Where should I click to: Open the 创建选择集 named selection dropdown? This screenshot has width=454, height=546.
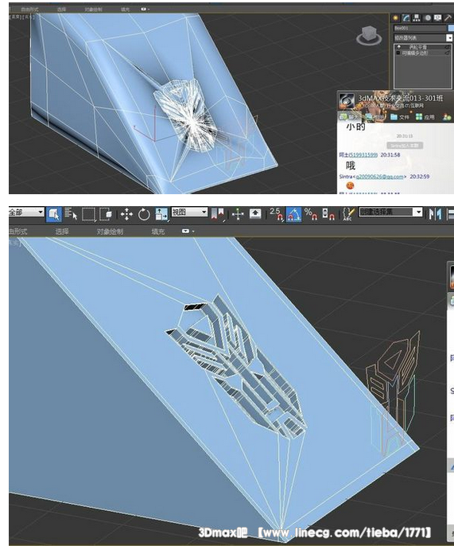(390, 212)
